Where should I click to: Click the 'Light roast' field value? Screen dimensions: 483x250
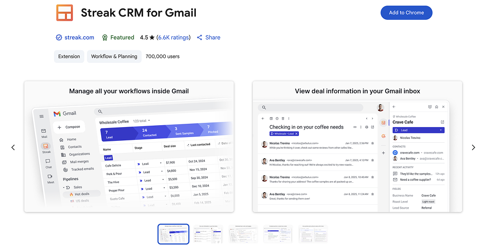coord(428,202)
